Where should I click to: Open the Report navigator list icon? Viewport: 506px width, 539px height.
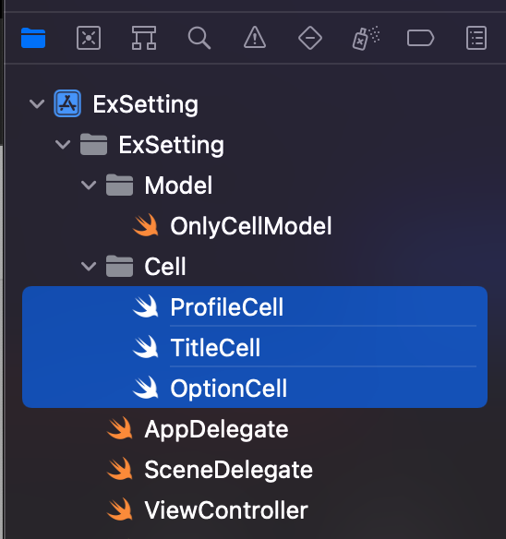pyautogui.click(x=476, y=38)
